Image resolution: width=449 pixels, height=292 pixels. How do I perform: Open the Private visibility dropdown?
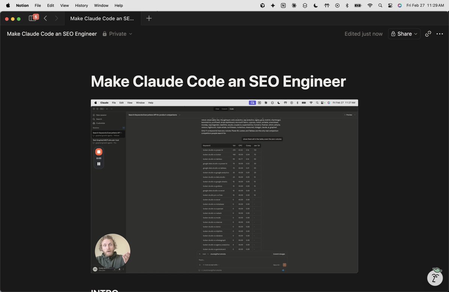pos(117,34)
